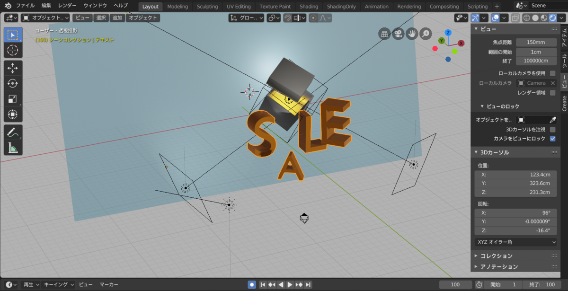Adjust 焦点距離 150mm field
568x291 pixels.
(536, 42)
